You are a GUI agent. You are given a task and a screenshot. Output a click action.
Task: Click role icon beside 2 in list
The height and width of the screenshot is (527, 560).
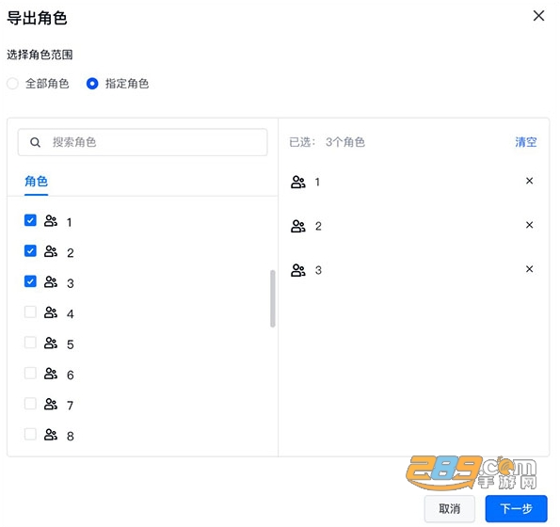pyautogui.click(x=51, y=251)
